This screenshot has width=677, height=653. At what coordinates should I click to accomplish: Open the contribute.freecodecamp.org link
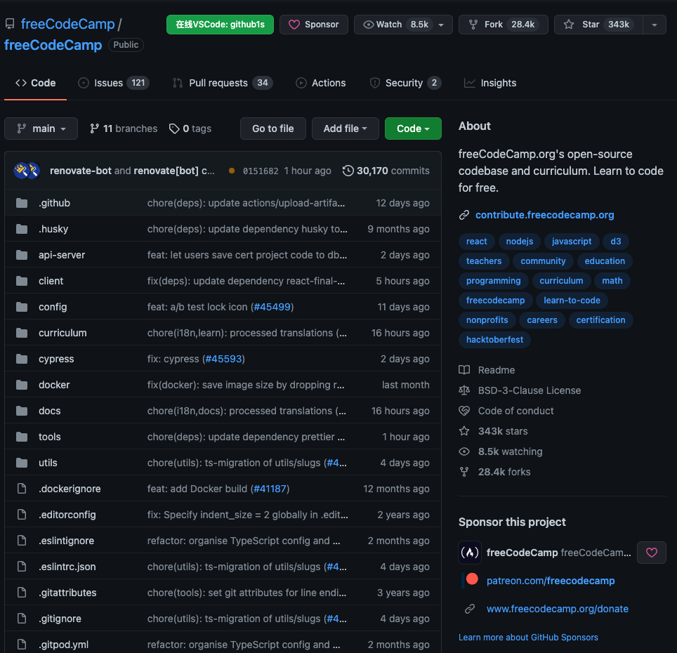coord(544,215)
